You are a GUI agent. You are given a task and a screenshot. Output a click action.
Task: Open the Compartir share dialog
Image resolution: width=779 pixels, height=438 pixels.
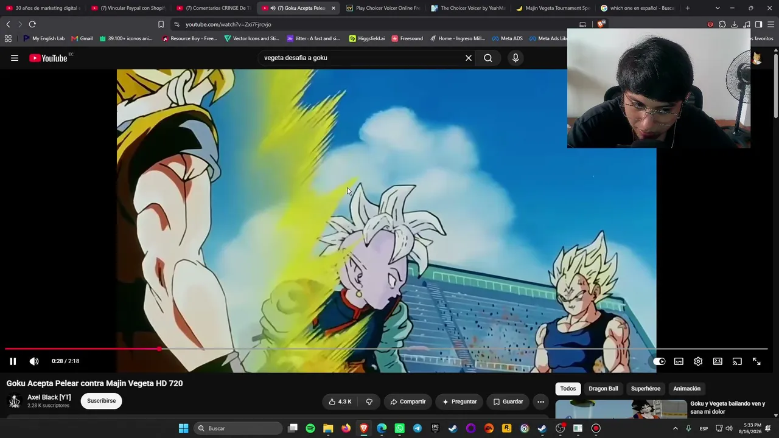tap(408, 401)
